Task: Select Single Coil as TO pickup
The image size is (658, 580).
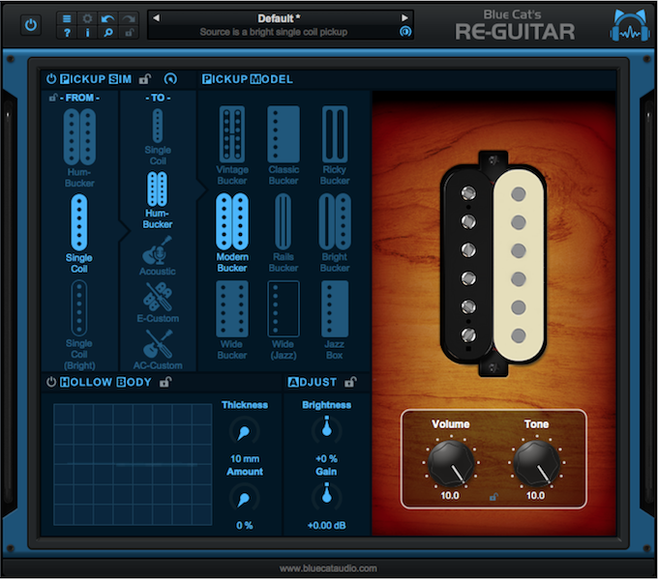Action: coord(158,136)
